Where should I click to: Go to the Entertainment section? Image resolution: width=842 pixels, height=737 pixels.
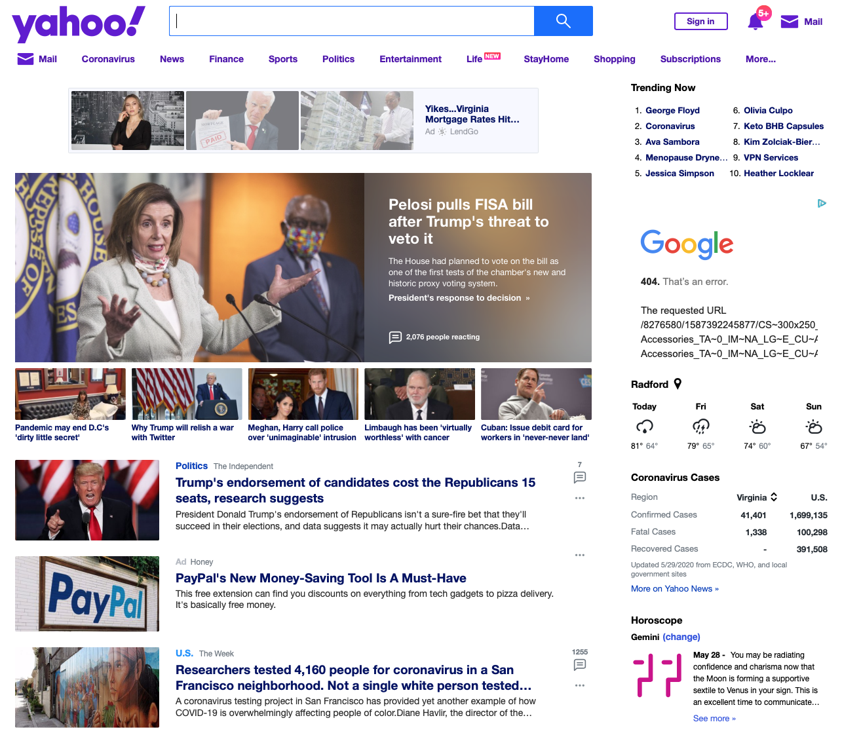point(410,59)
